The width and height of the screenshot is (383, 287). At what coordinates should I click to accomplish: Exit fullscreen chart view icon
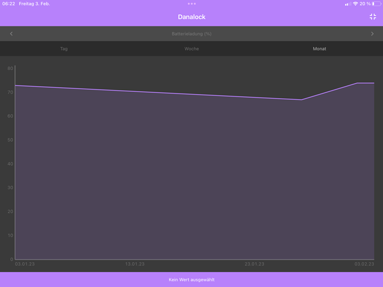pyautogui.click(x=373, y=17)
